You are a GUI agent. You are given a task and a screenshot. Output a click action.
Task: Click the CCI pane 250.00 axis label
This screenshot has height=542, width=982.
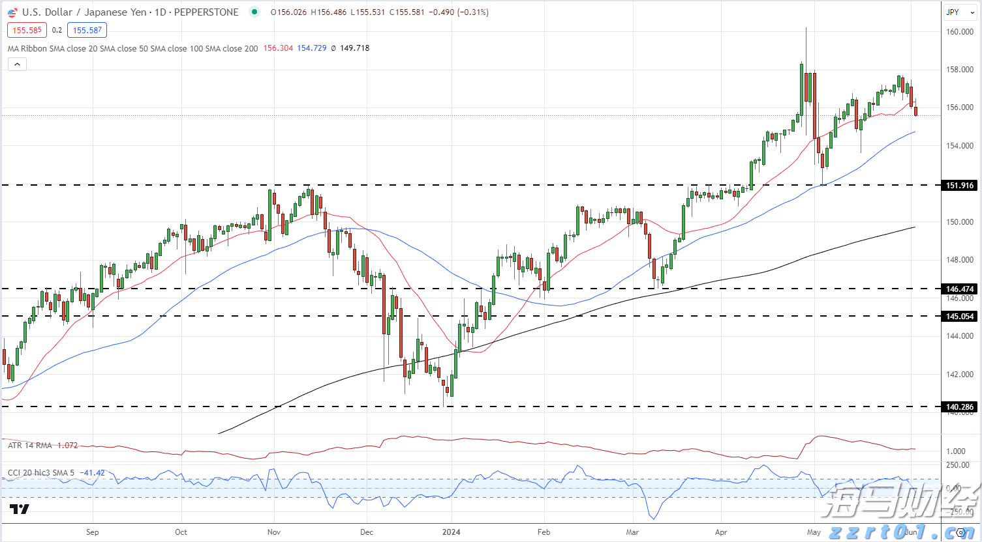(x=957, y=465)
